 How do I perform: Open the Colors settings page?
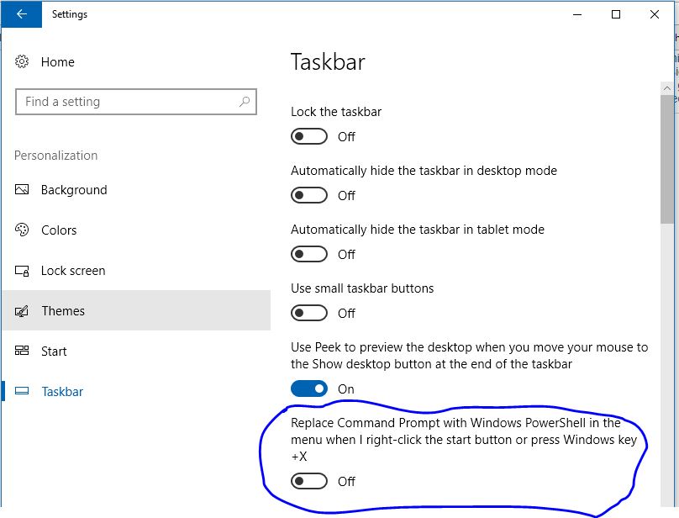click(136, 230)
